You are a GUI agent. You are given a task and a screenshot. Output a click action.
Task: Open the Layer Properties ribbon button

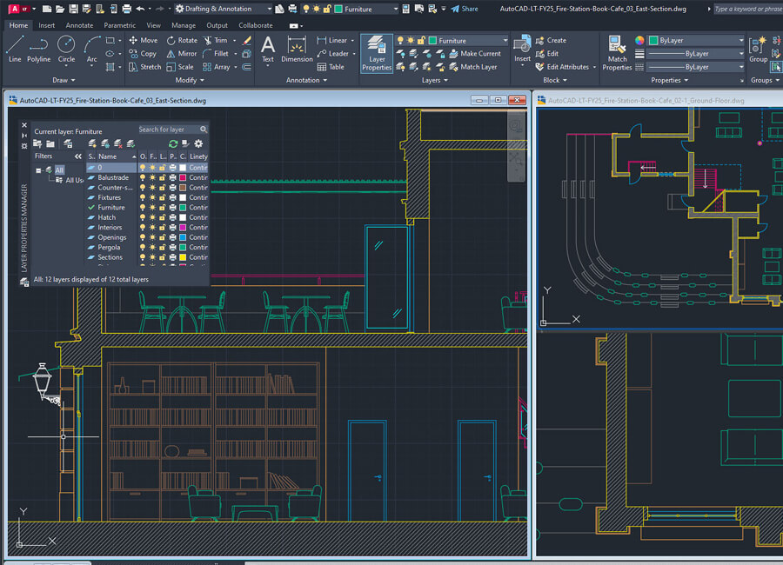click(377, 53)
